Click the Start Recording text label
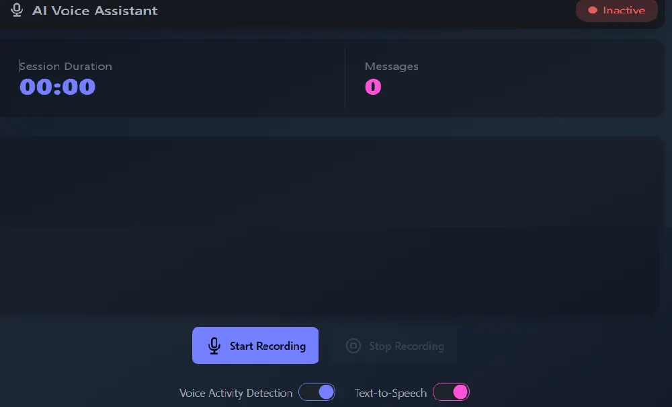 click(x=268, y=346)
